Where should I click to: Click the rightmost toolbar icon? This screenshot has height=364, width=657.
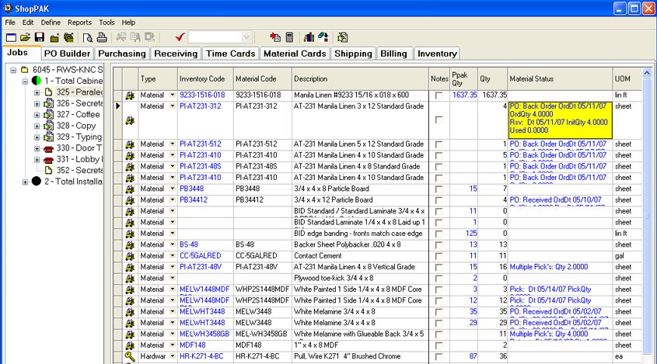(x=342, y=37)
